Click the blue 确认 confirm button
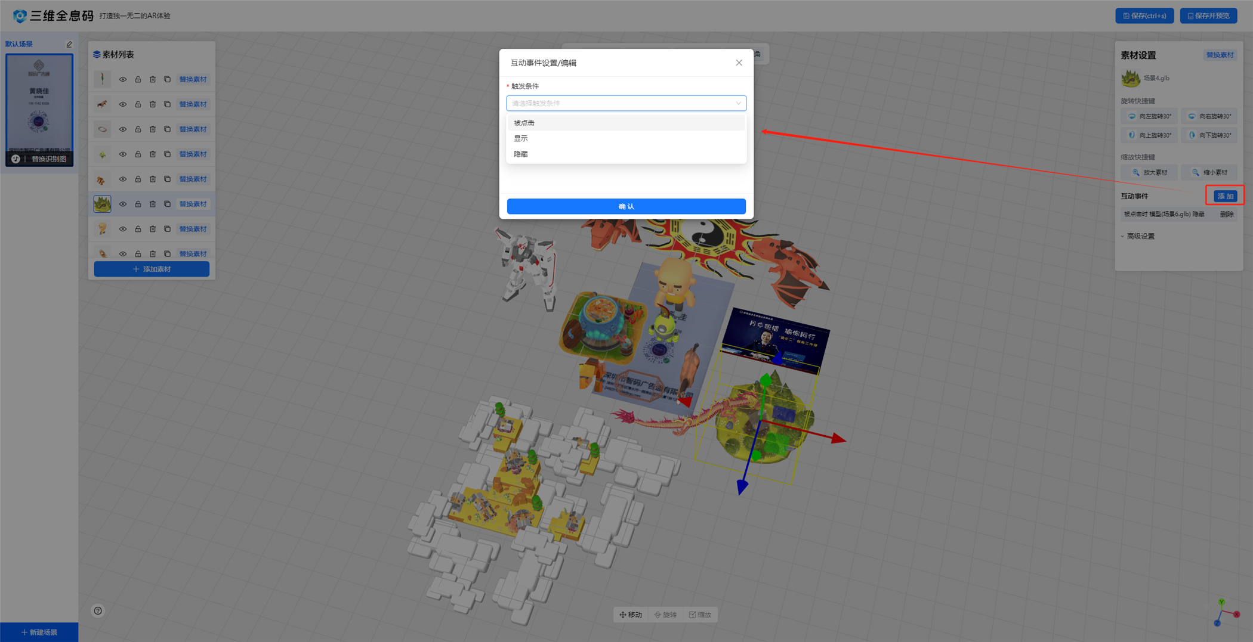Screen dimensions: 1253x642 pyautogui.click(x=626, y=206)
